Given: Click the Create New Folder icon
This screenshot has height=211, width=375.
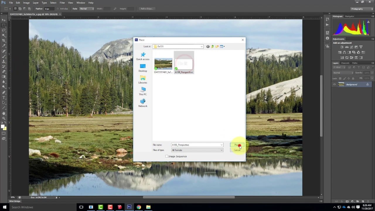Looking at the screenshot, I should click(x=217, y=47).
